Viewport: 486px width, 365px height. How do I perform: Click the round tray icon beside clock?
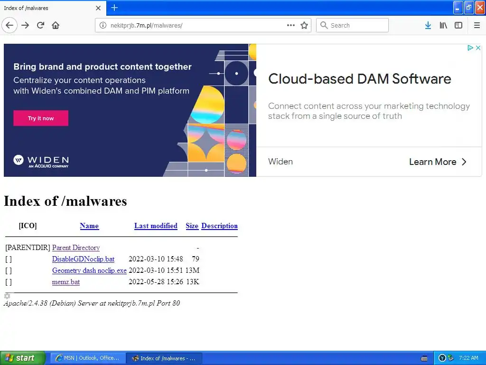442,358
